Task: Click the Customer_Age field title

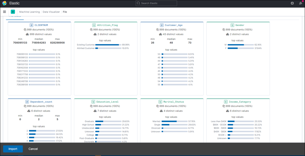Action: [174, 25]
